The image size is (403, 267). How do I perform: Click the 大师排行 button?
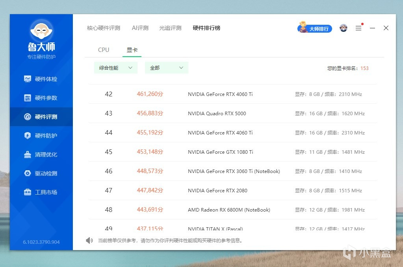tap(315, 28)
